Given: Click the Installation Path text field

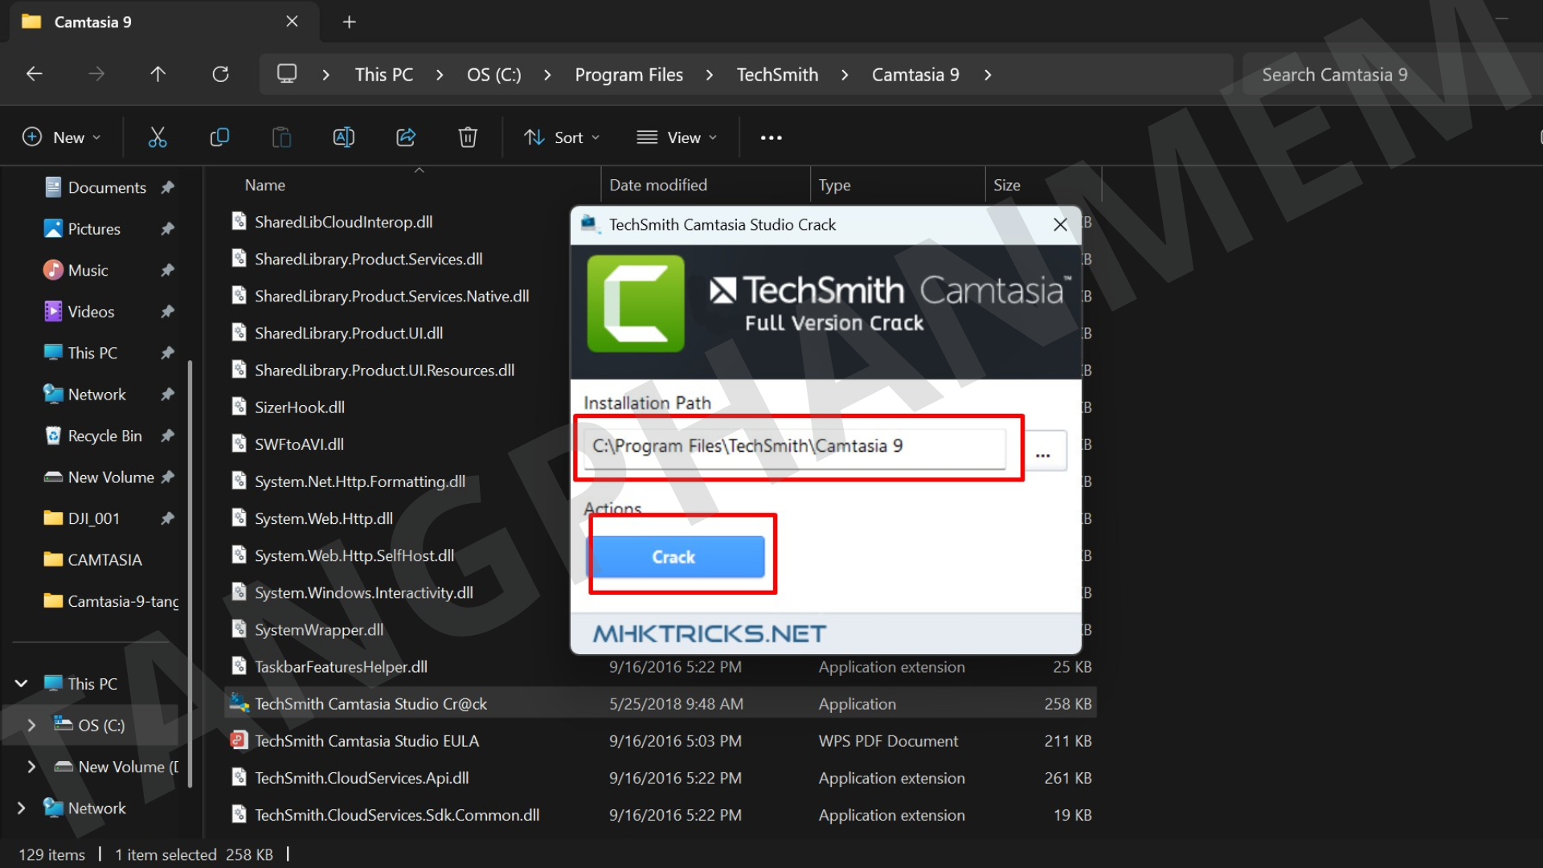Looking at the screenshot, I should point(794,447).
